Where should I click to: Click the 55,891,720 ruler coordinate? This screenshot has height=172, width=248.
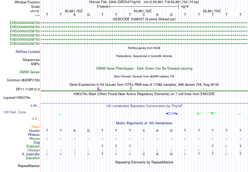[x=73, y=11]
